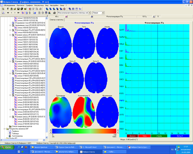The height and width of the screenshot is (154, 193).
Task: Collapse 'Фотостимуляция 7Гц (ФТ)-00:00:49' node
Action: click(x=10, y=30)
